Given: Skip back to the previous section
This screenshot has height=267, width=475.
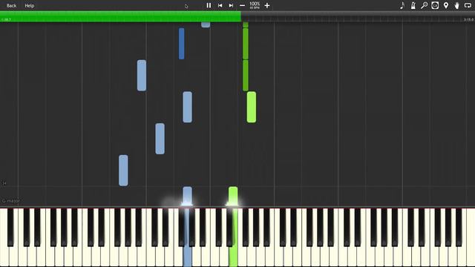Looking at the screenshot, I should [x=220, y=5].
